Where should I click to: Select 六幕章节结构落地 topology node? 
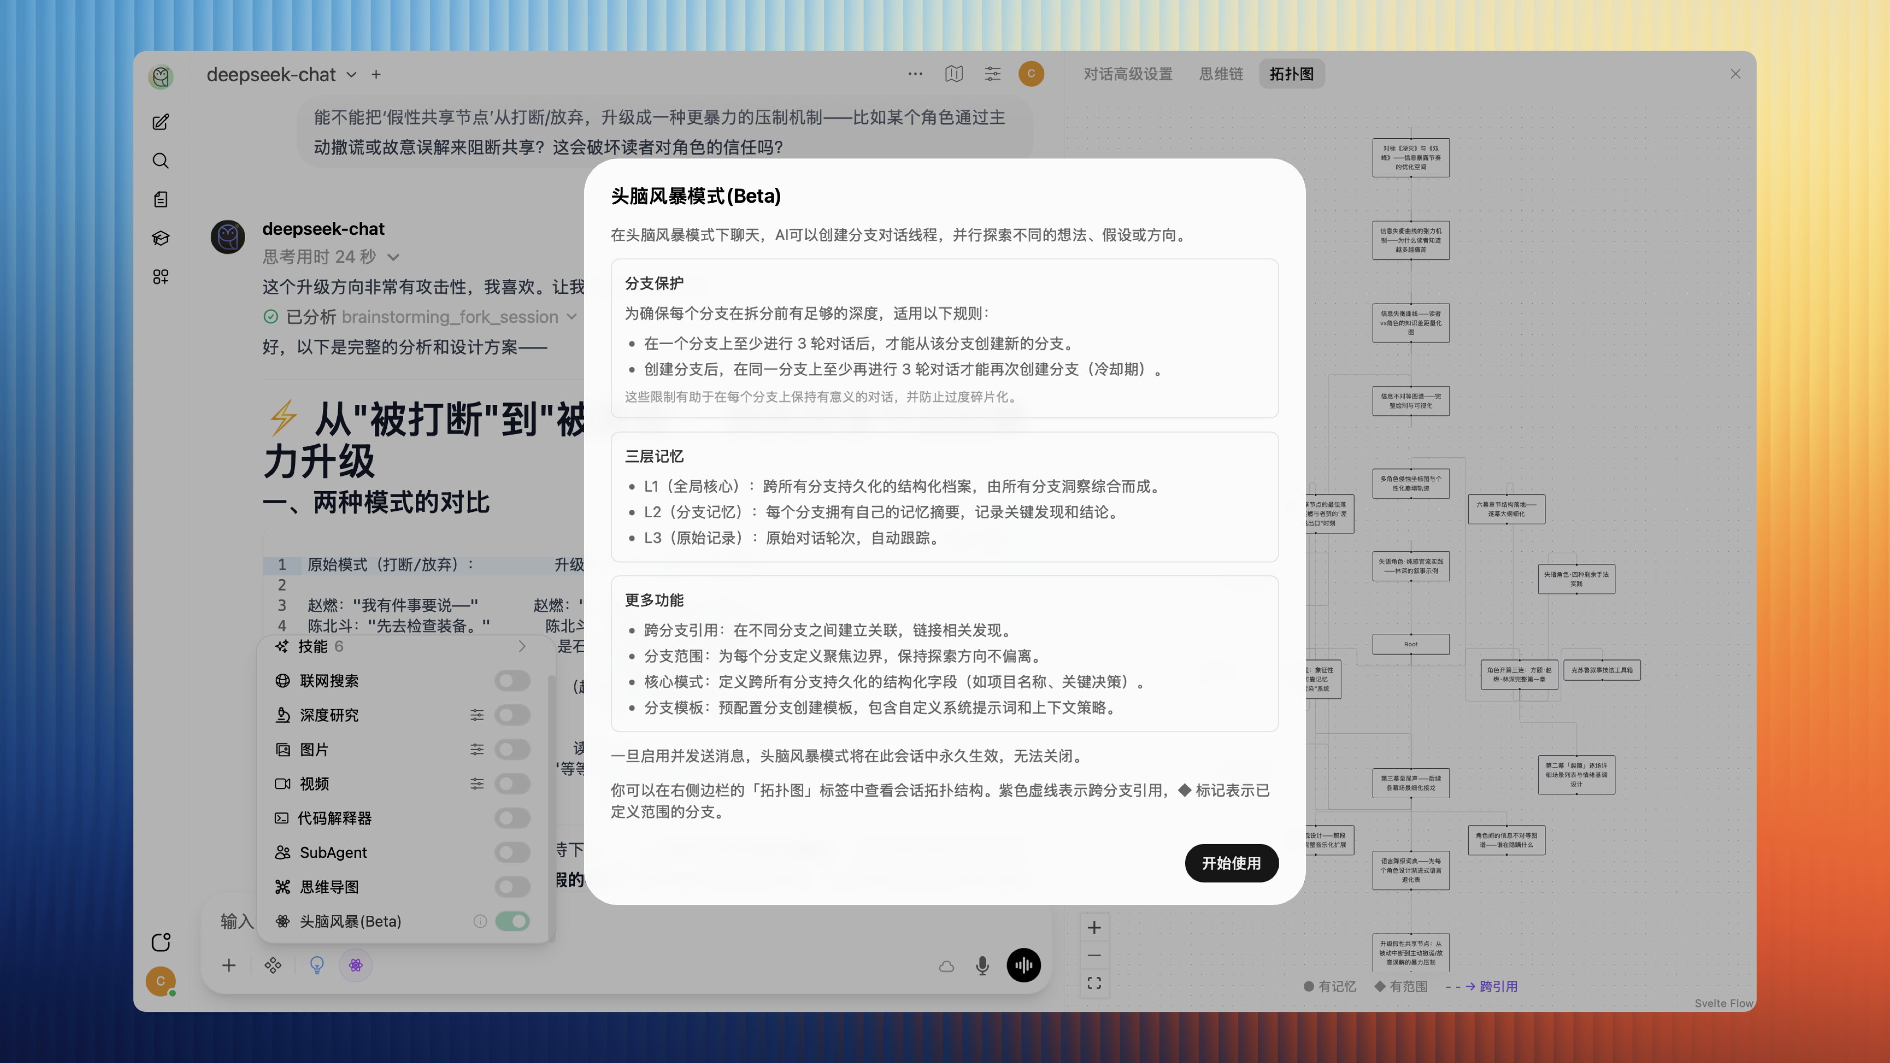click(x=1506, y=509)
